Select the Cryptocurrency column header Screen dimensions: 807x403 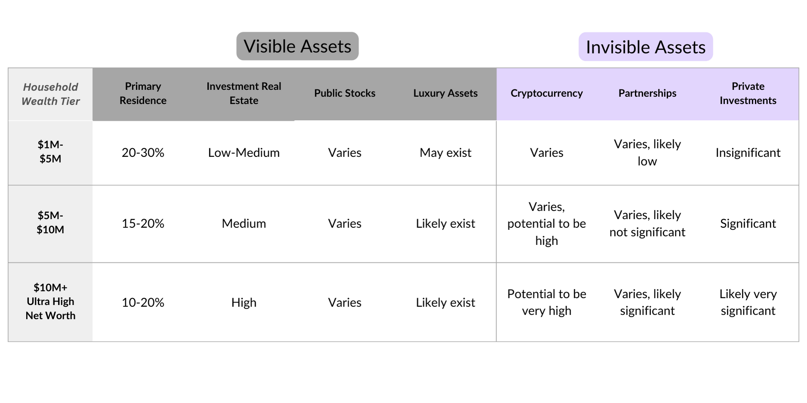click(547, 93)
